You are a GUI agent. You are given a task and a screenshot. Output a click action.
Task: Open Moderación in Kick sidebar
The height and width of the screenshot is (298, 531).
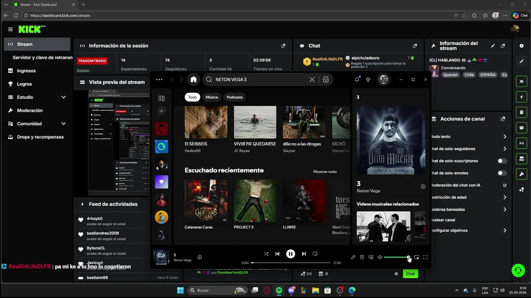pyautogui.click(x=37, y=111)
